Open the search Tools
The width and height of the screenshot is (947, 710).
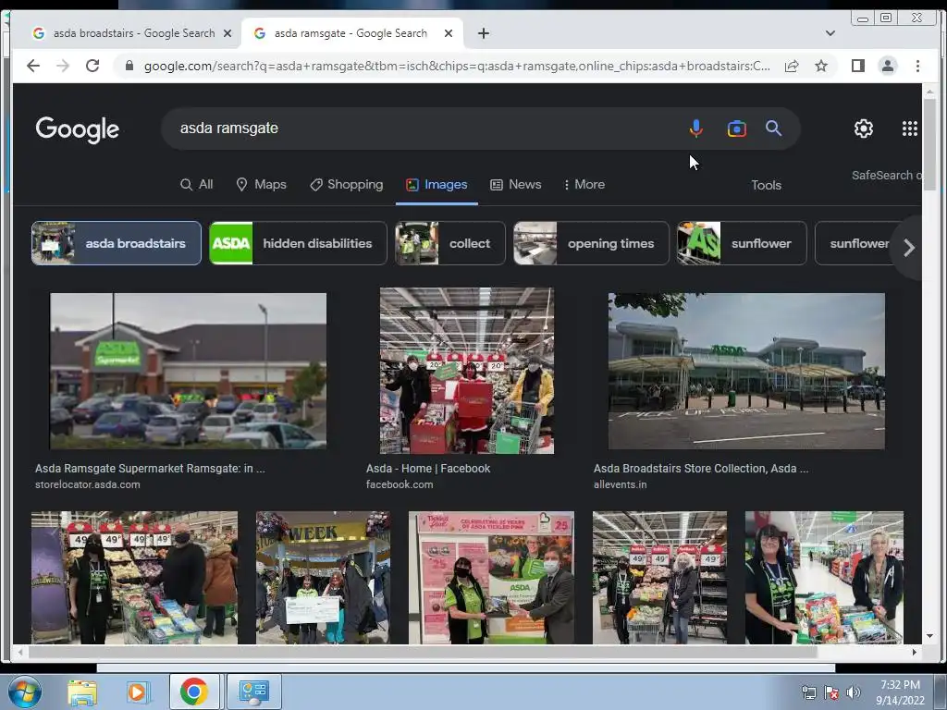point(766,185)
